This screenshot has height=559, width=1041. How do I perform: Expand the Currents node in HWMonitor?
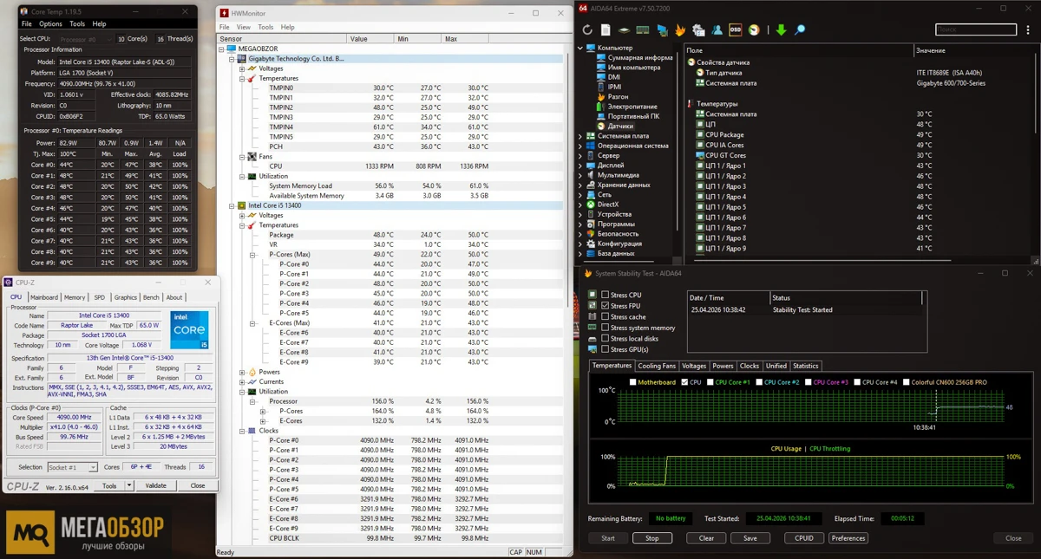click(x=242, y=381)
